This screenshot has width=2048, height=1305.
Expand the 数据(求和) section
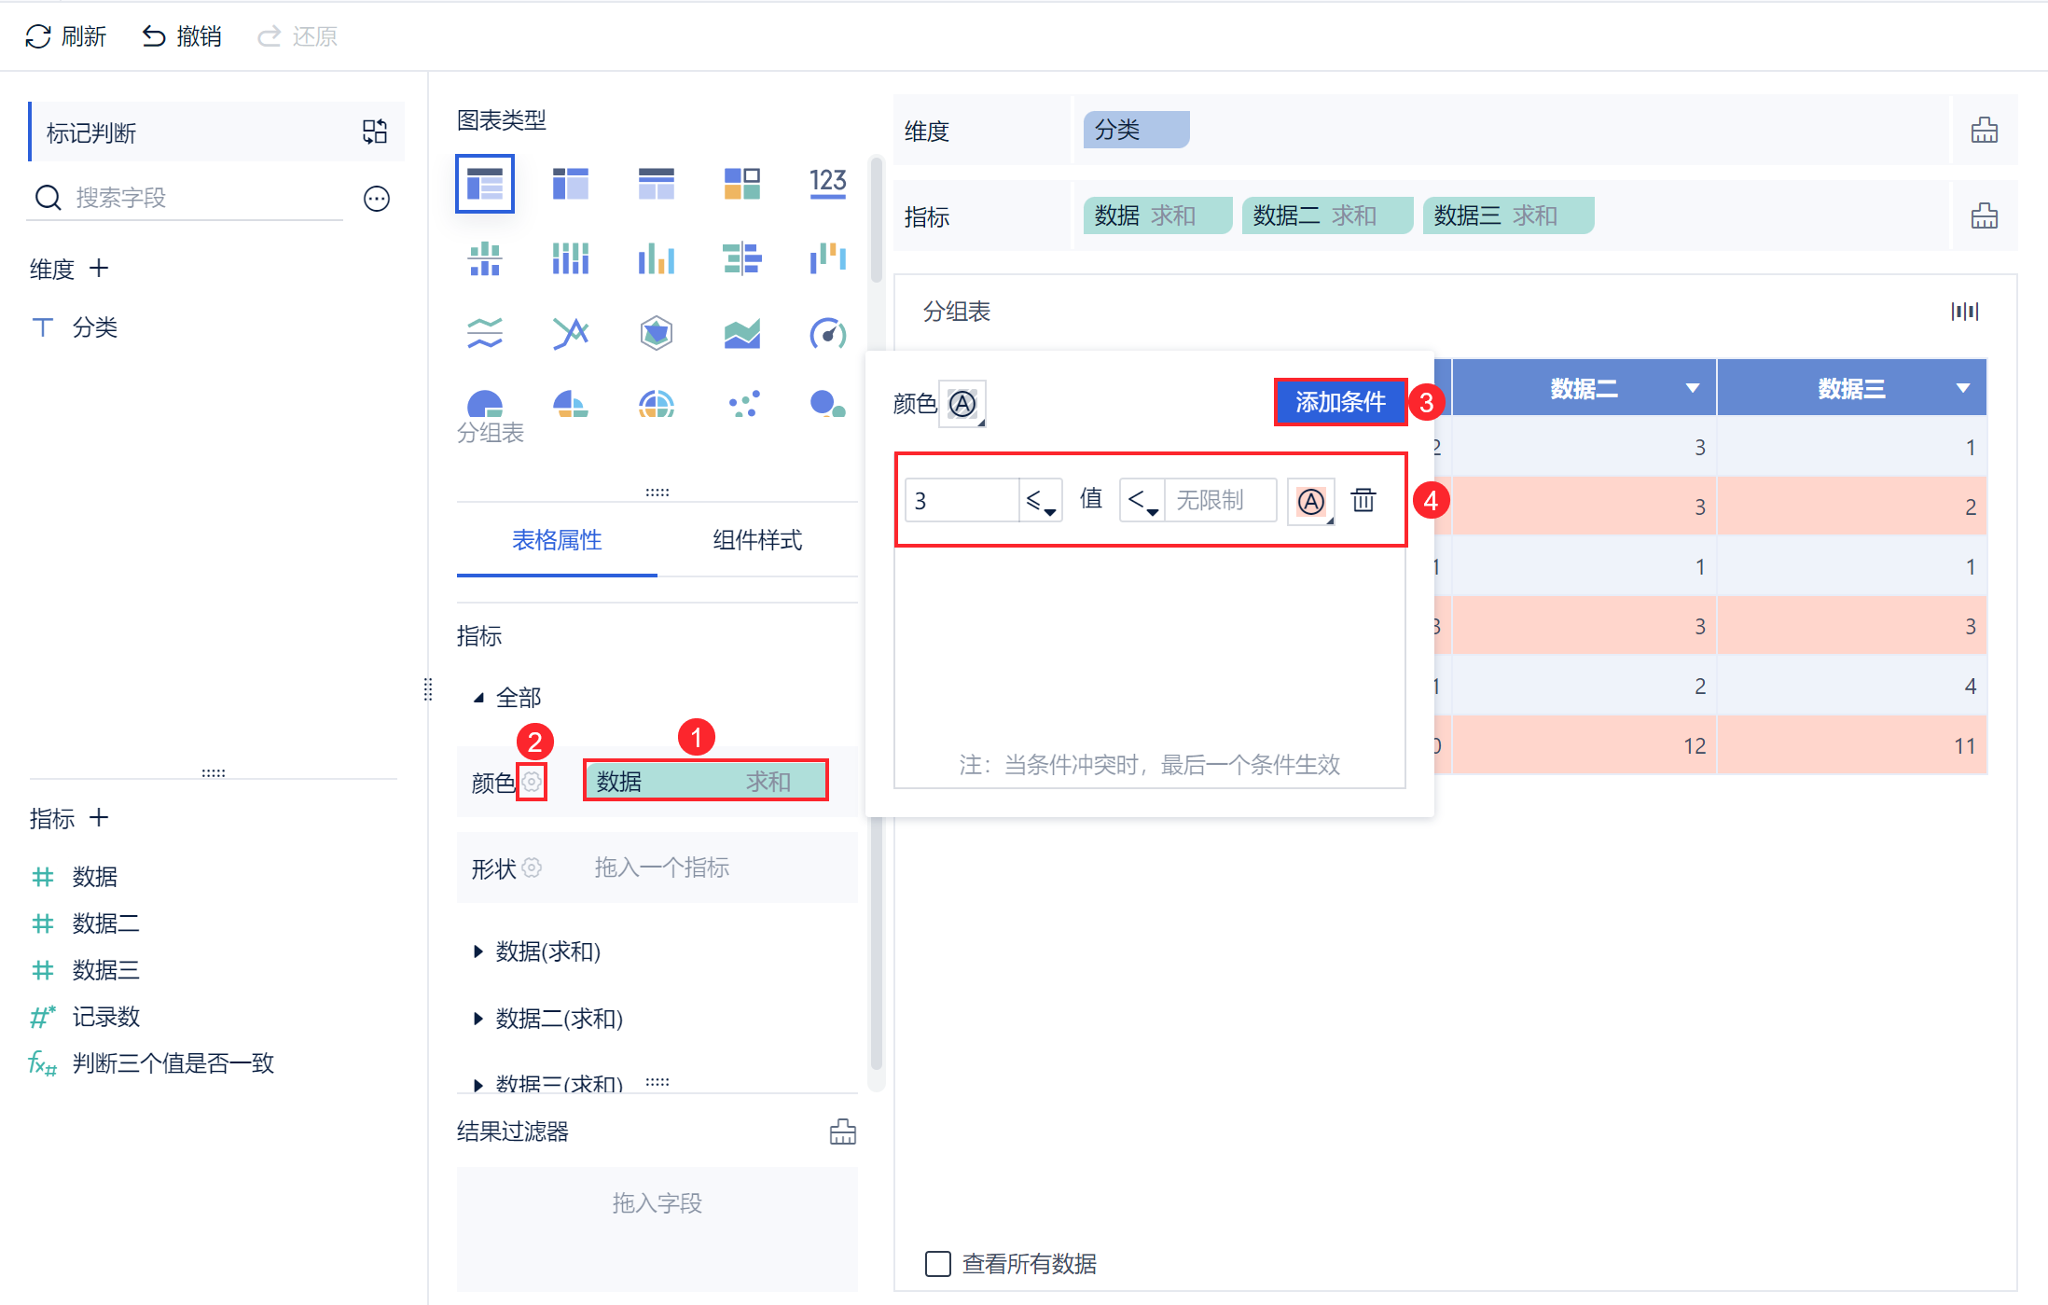[478, 951]
